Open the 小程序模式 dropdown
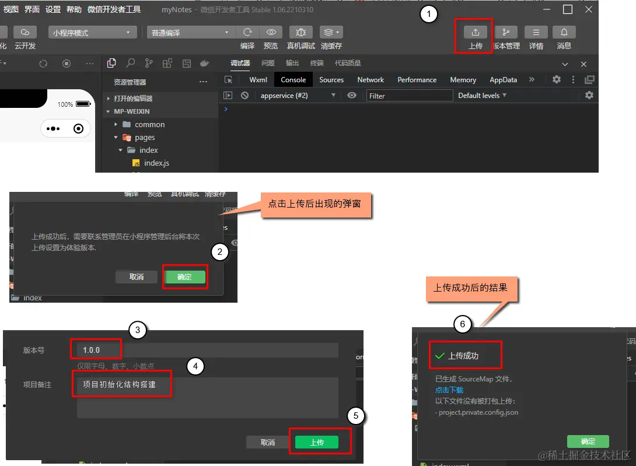 (92, 33)
